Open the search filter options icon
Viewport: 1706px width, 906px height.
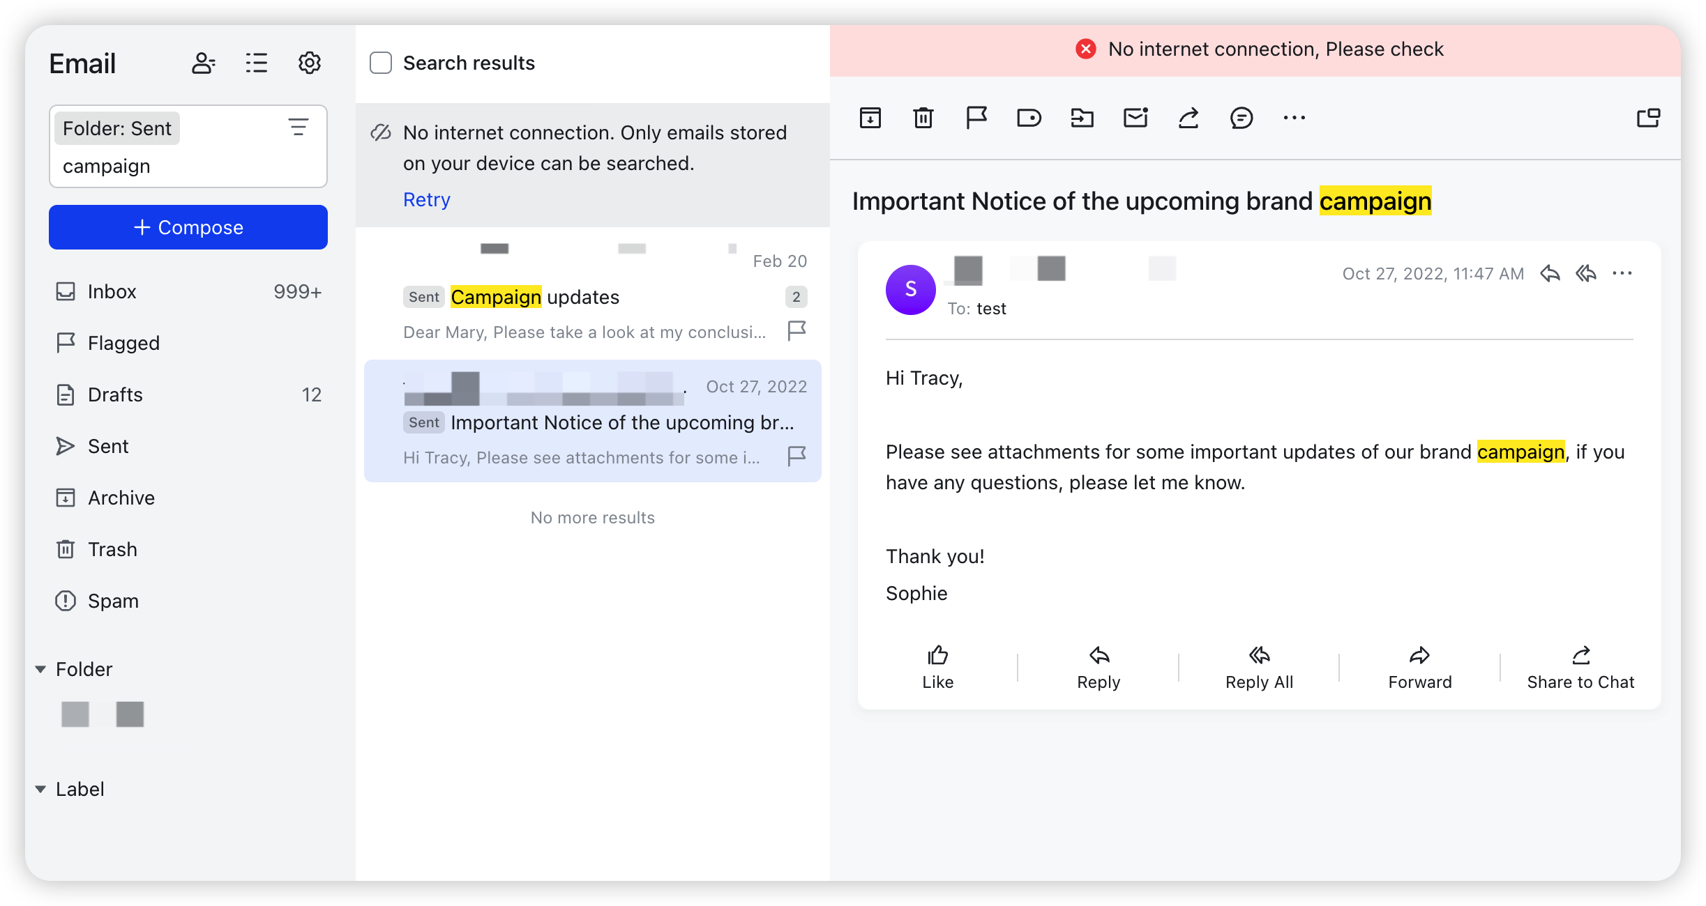(x=299, y=128)
